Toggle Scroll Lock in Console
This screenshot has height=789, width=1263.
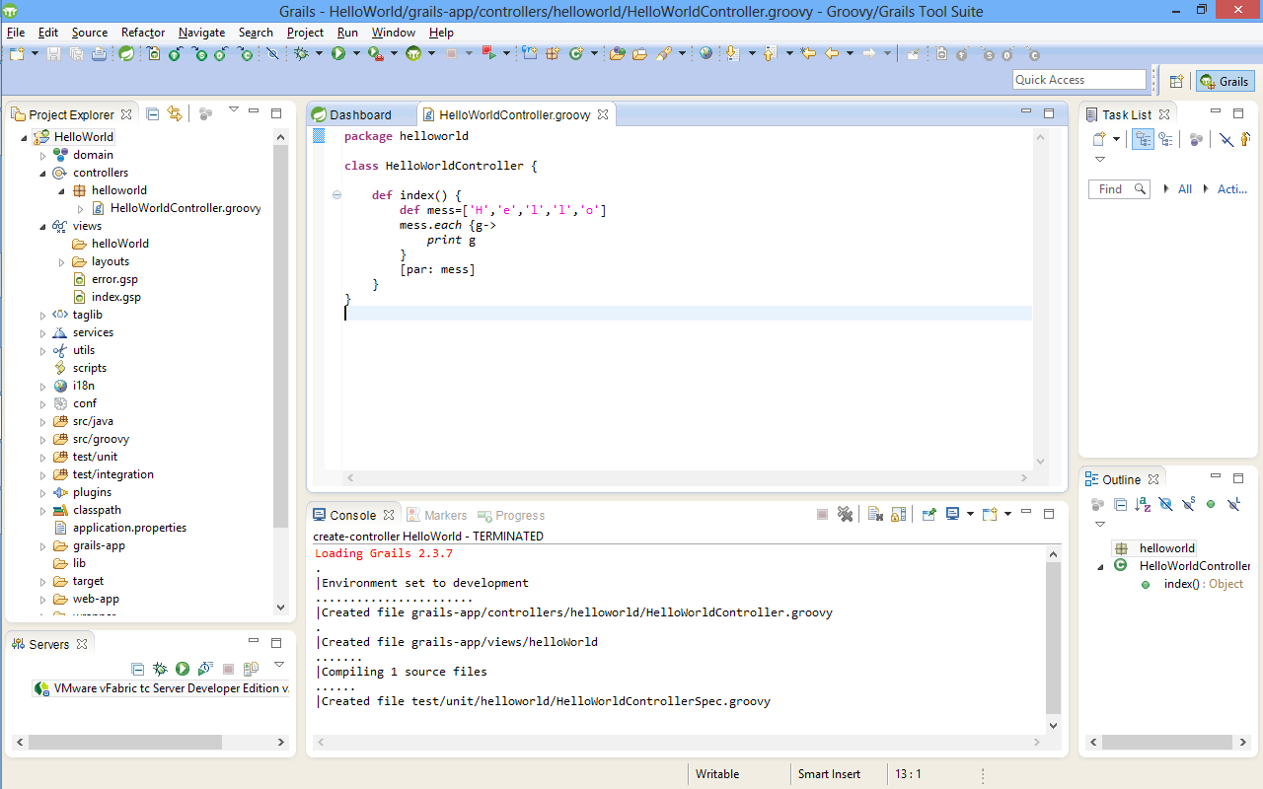(x=898, y=514)
